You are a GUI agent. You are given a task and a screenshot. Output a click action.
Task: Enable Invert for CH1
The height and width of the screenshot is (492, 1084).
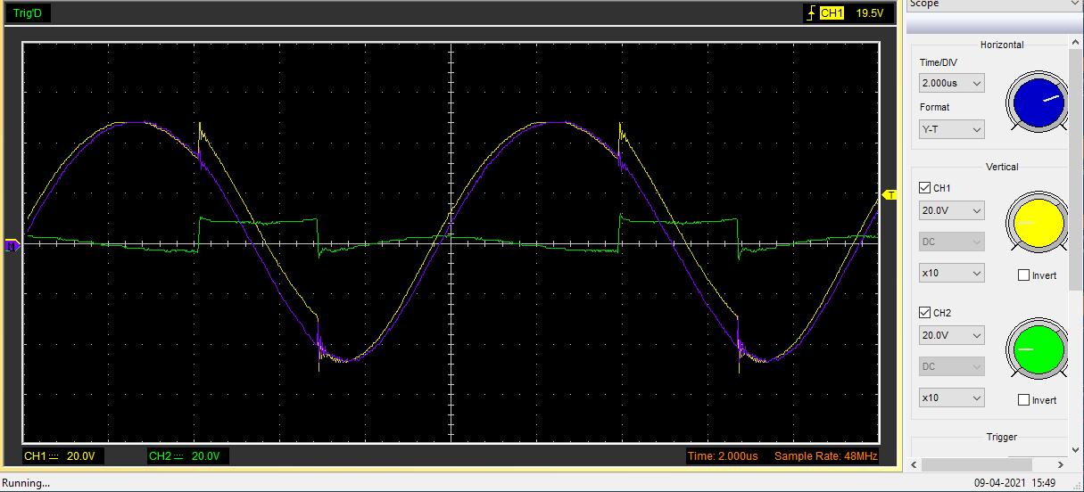[x=1023, y=275]
